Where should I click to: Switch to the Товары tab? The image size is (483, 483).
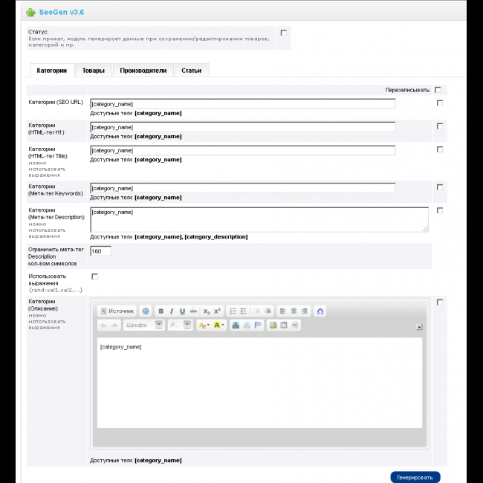coord(93,71)
